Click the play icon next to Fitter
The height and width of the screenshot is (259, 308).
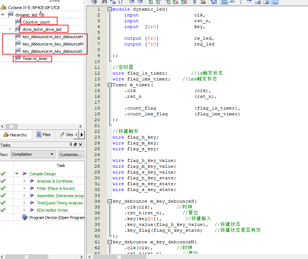pyautogui.click(x=32, y=188)
